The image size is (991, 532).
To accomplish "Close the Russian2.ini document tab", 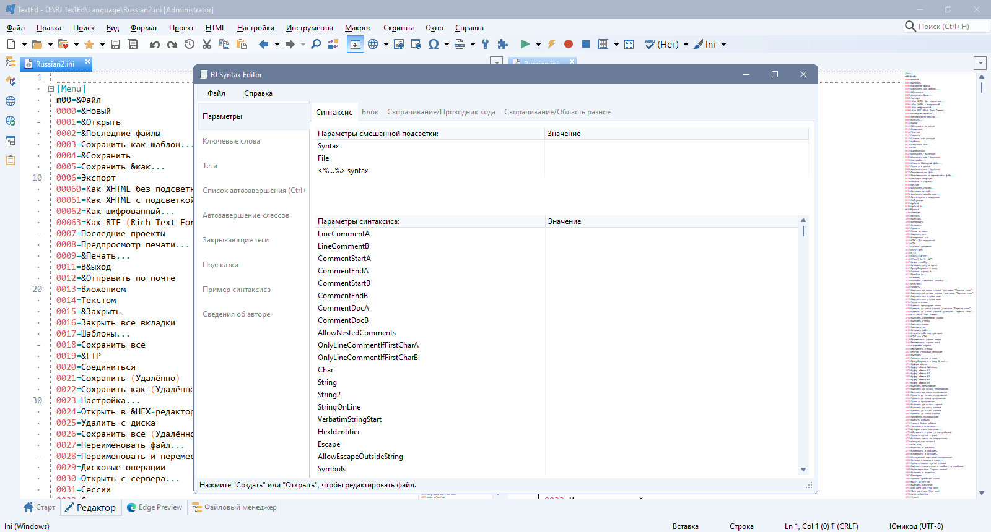I will point(87,62).
